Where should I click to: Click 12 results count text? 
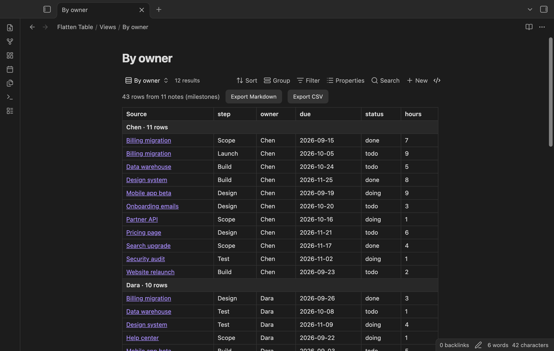click(187, 80)
